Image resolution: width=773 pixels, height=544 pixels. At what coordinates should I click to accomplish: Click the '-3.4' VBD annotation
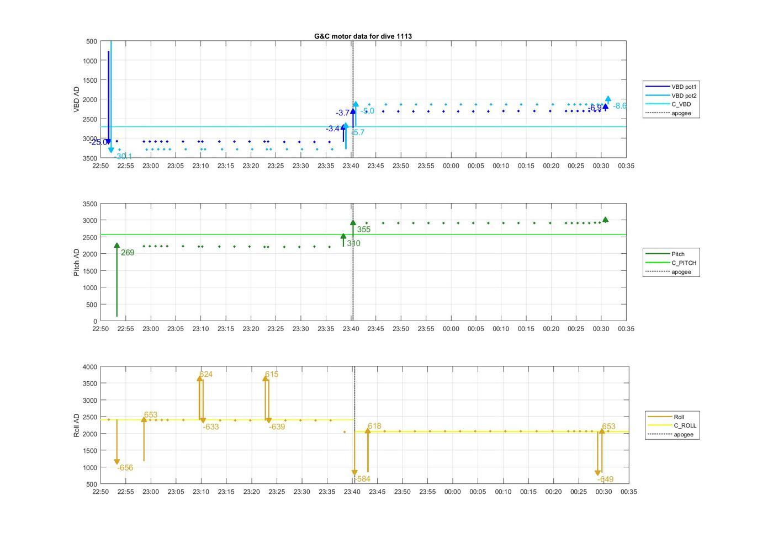(x=332, y=129)
